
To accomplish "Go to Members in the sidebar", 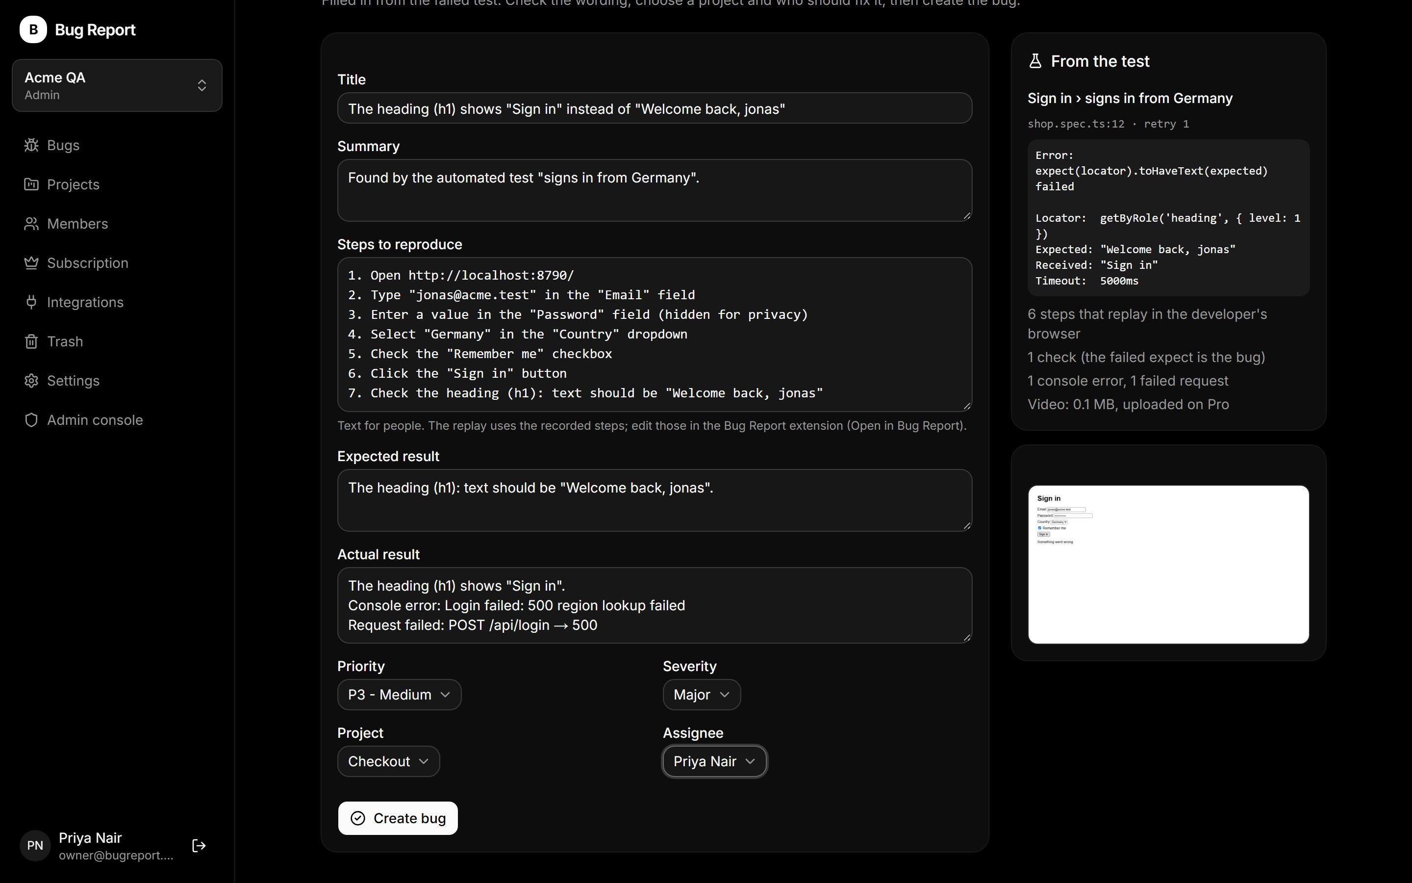I will 117,224.
